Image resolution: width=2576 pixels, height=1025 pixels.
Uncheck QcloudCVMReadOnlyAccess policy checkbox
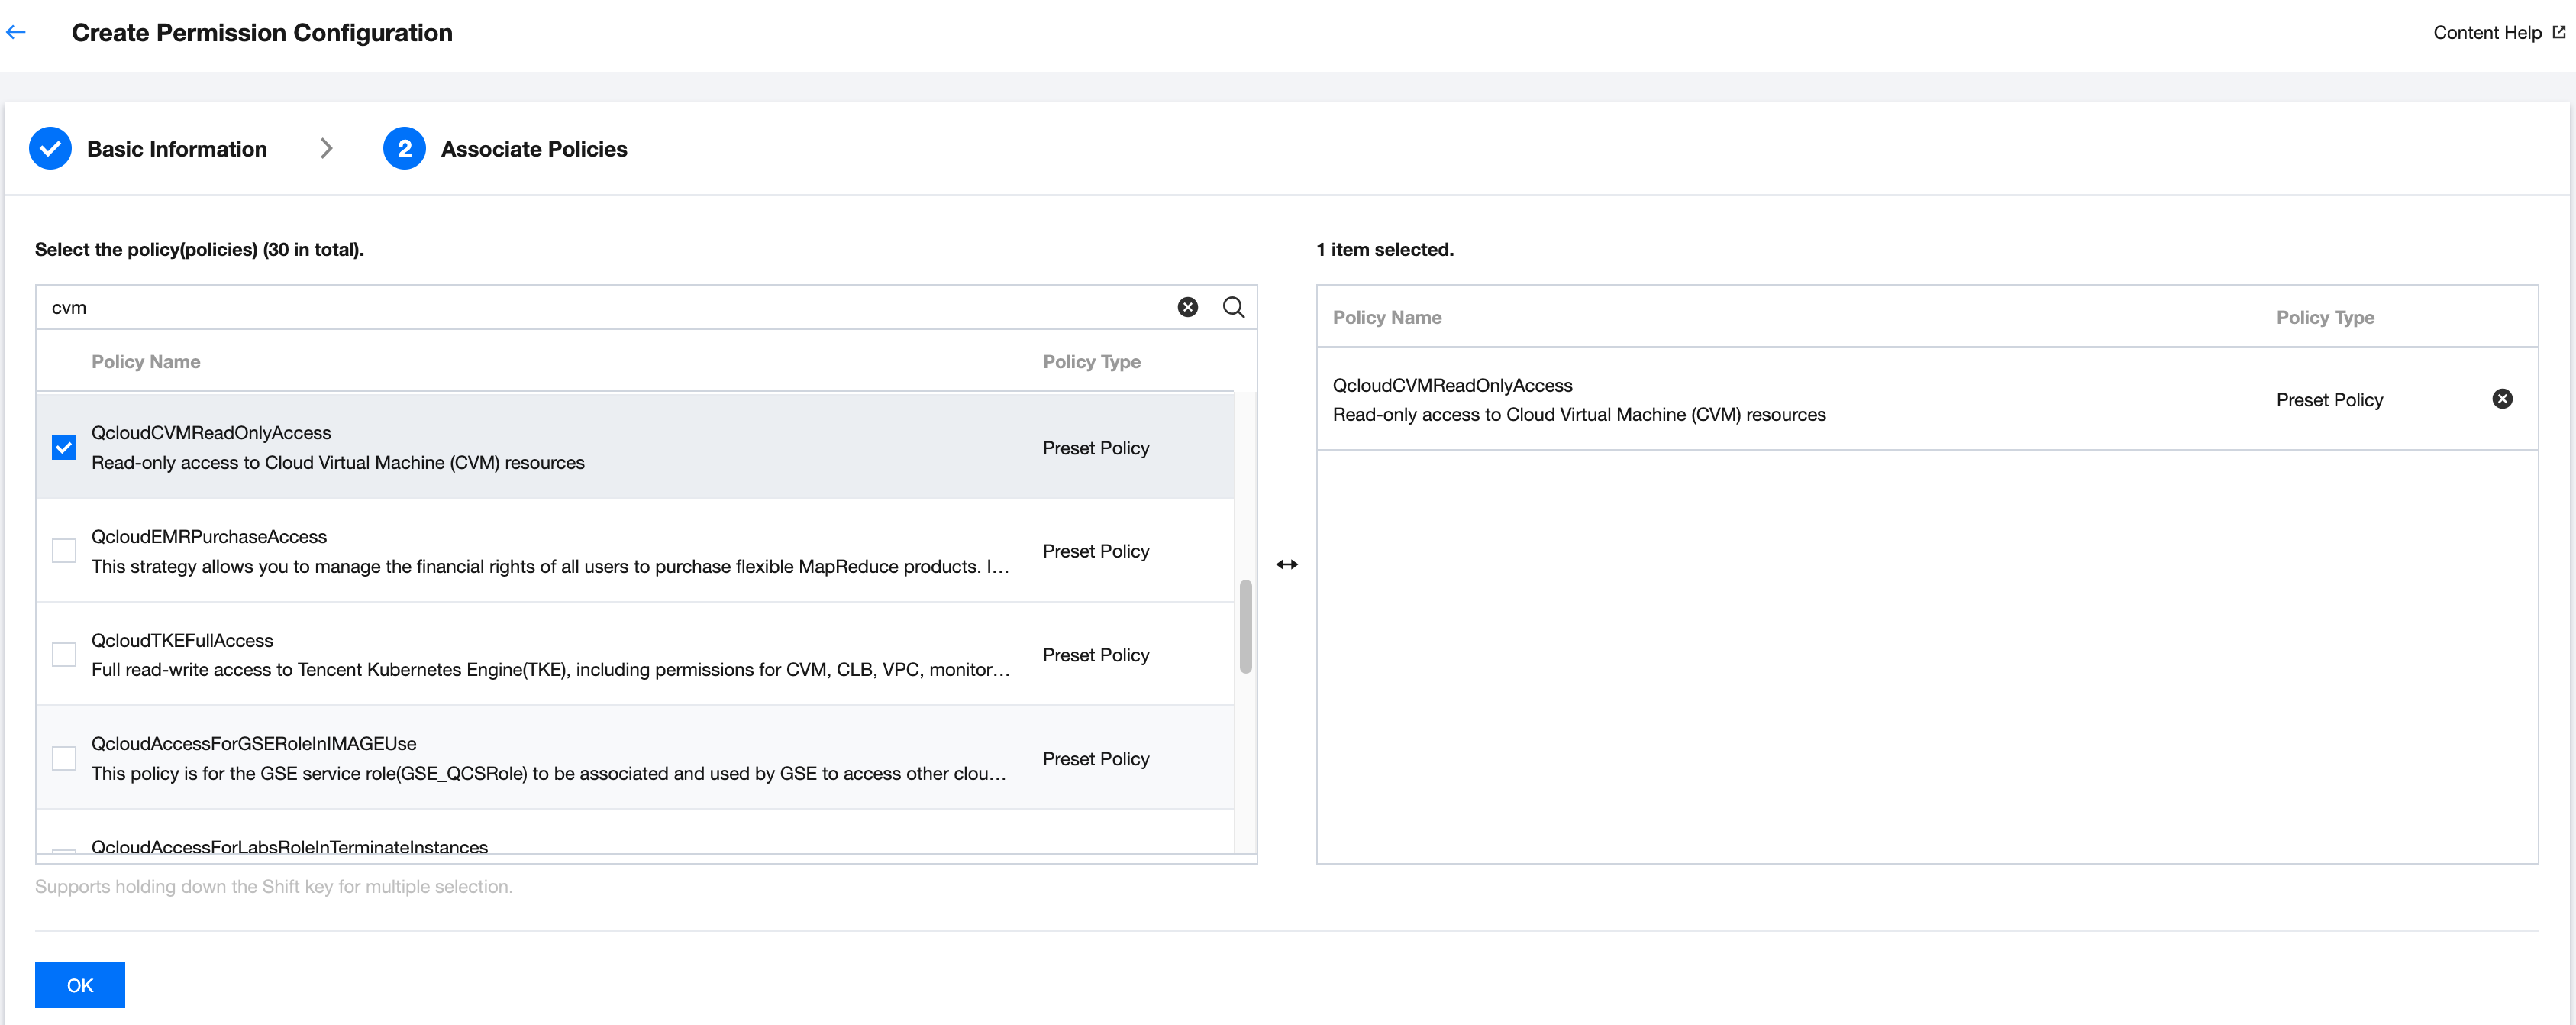pyautogui.click(x=64, y=447)
